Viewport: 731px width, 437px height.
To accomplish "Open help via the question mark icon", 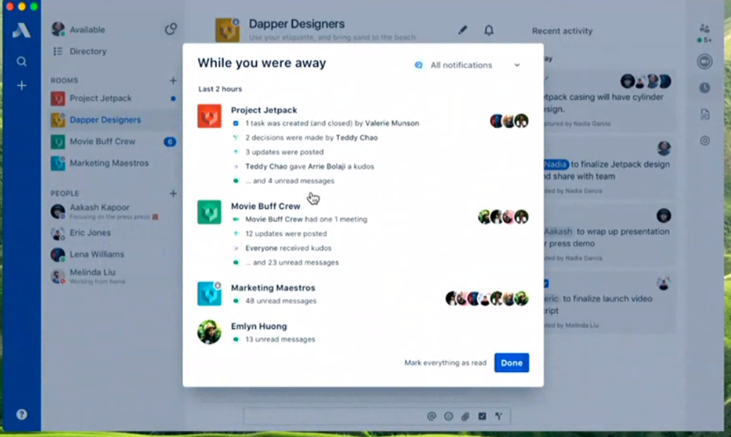I will (22, 415).
